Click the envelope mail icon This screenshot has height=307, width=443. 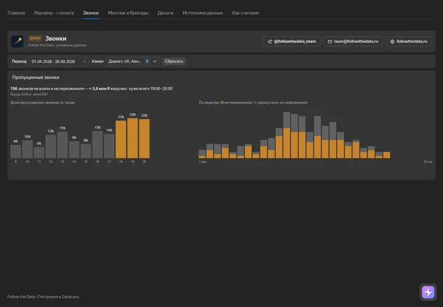pyautogui.click(x=330, y=42)
